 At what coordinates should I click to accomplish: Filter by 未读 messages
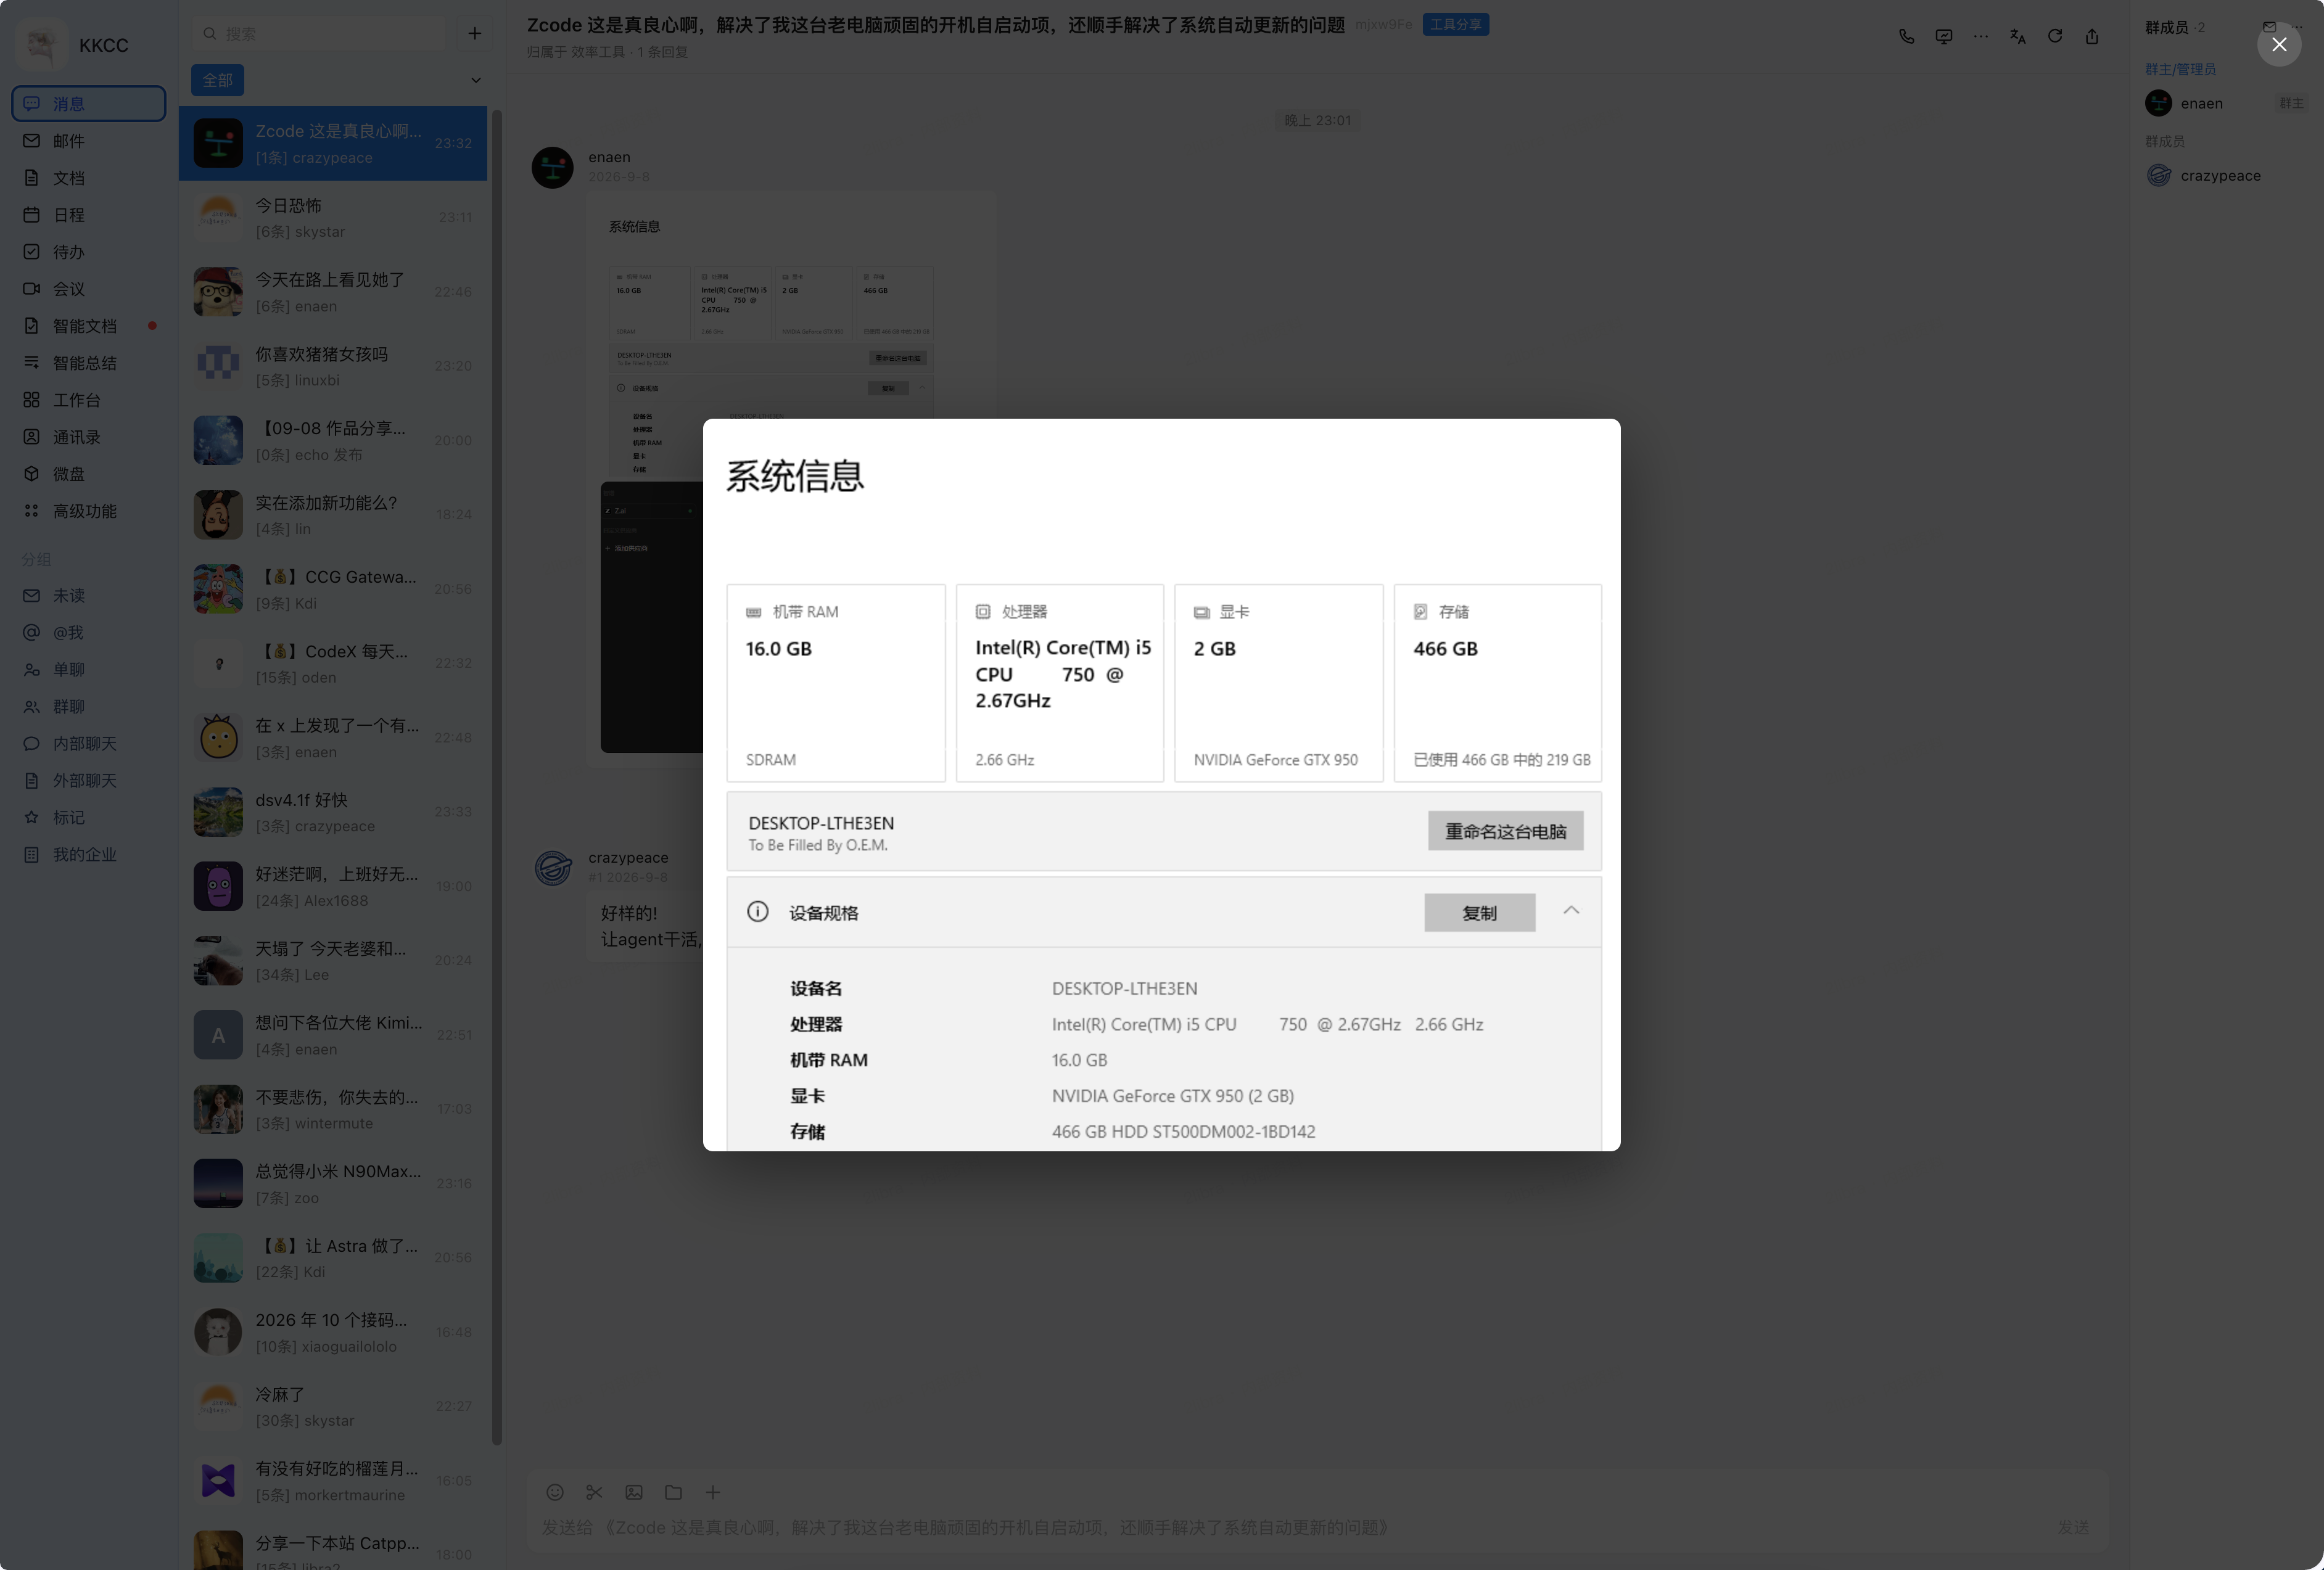(x=89, y=595)
